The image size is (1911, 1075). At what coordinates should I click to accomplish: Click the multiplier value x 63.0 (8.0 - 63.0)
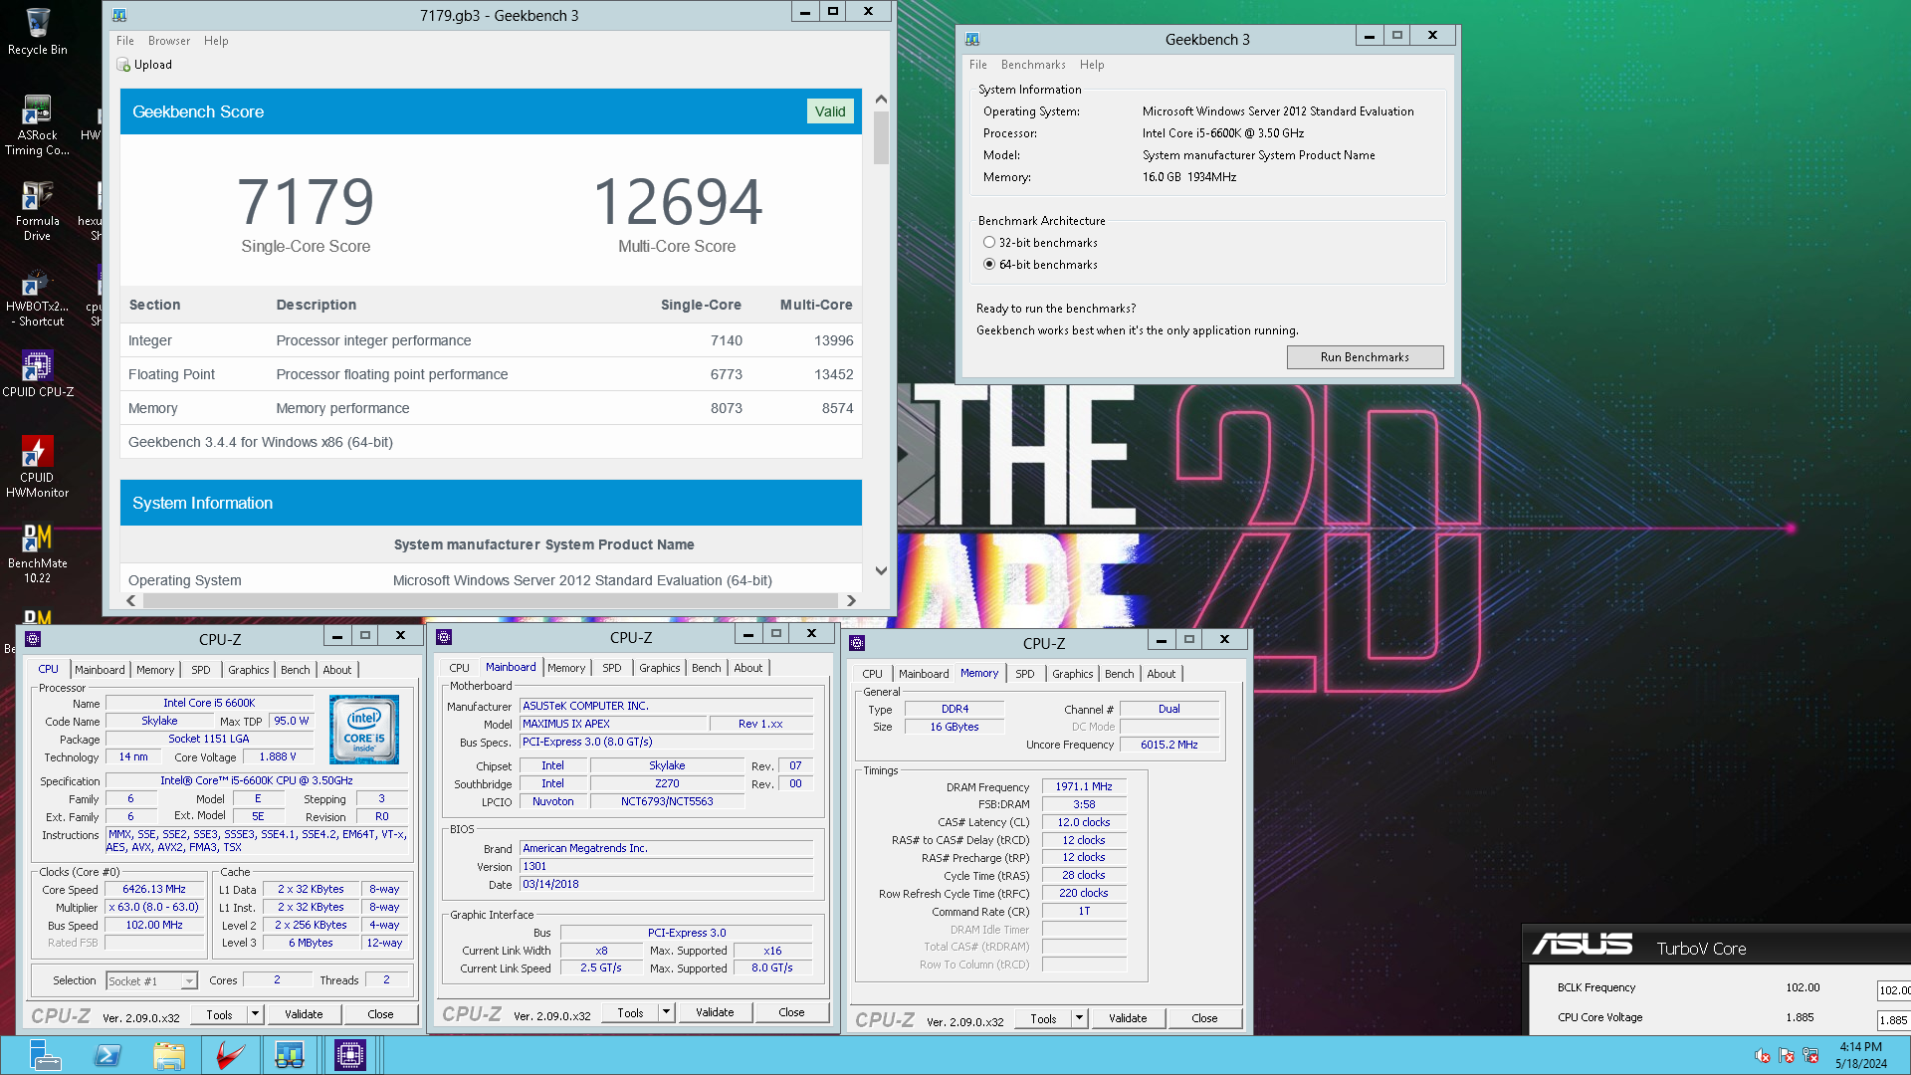point(154,908)
